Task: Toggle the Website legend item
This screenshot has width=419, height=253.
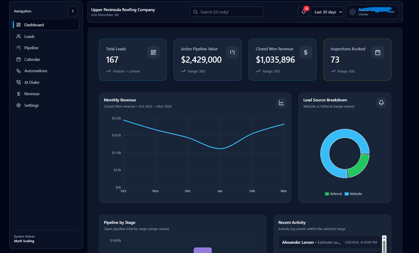Action: click(353, 194)
